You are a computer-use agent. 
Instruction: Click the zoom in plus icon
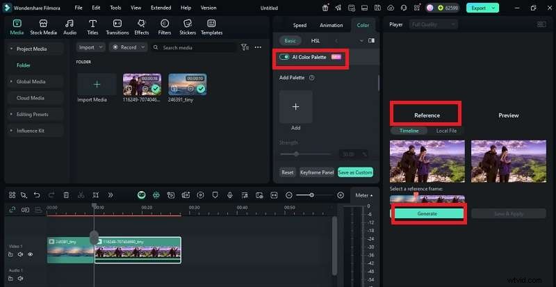(341, 195)
